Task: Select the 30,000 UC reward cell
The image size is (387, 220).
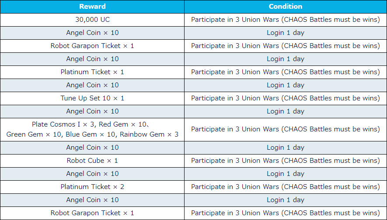Action: 92,20
